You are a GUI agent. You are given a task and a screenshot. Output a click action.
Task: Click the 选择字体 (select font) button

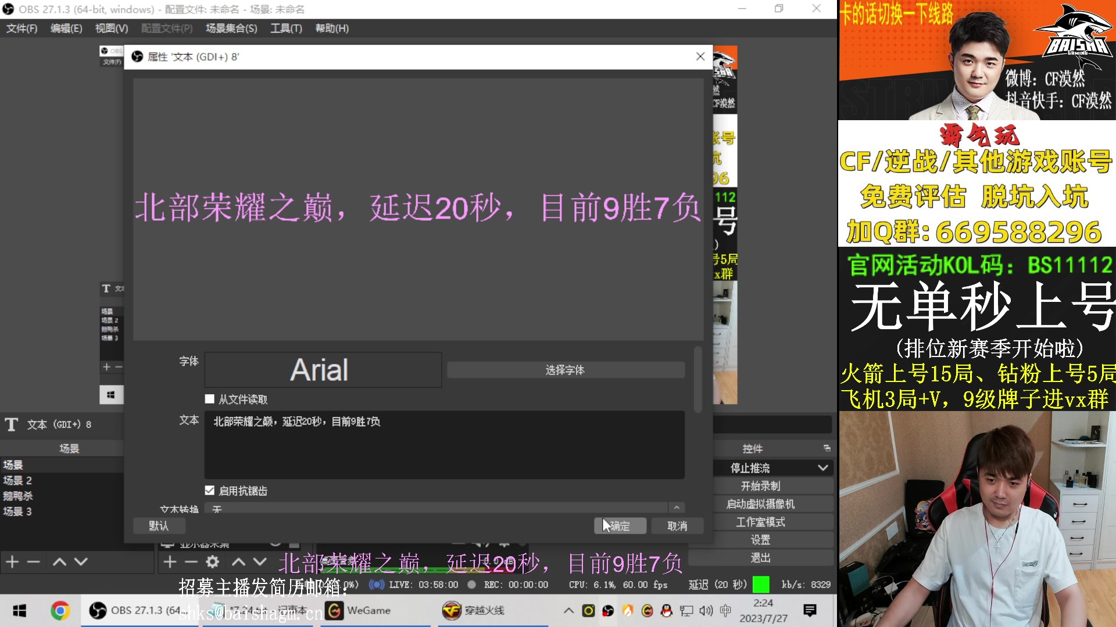(566, 370)
